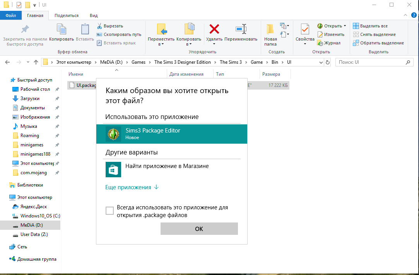
Task: Switch to the Вид ribbon tab
Action: pos(94,15)
